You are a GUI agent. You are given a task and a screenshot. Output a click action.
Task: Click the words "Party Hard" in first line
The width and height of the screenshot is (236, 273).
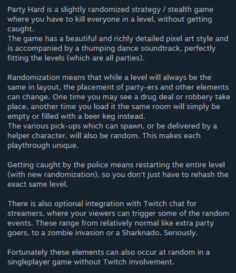tap(26, 10)
